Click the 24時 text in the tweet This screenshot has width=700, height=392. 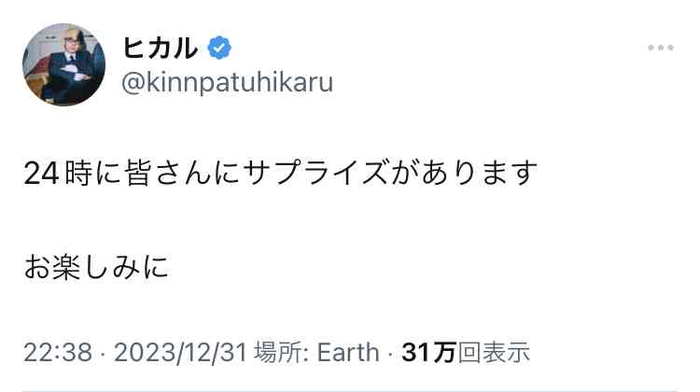coord(58,174)
